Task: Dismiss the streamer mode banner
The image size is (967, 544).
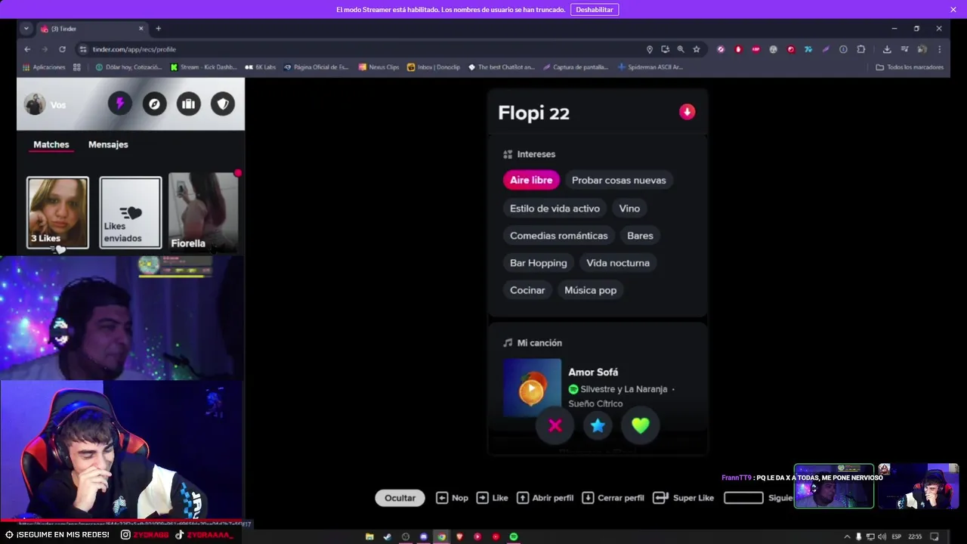Action: [x=953, y=9]
